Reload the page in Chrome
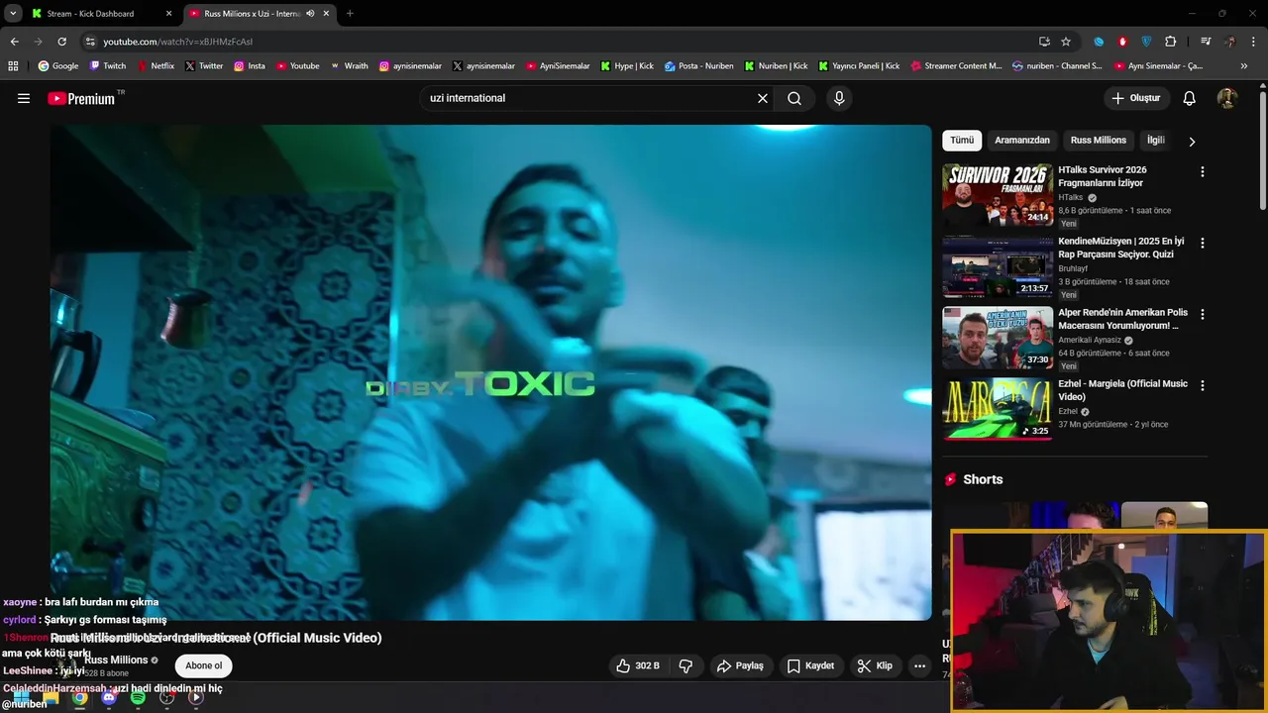Viewport: 1268px width, 713px height. pos(61,42)
